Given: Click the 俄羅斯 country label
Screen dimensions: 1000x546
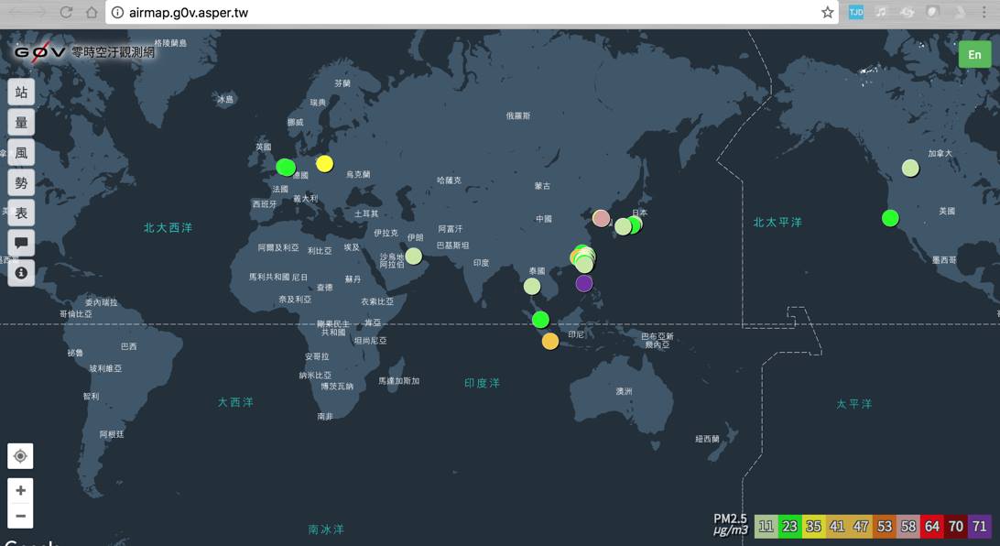Looking at the screenshot, I should coord(518,115).
